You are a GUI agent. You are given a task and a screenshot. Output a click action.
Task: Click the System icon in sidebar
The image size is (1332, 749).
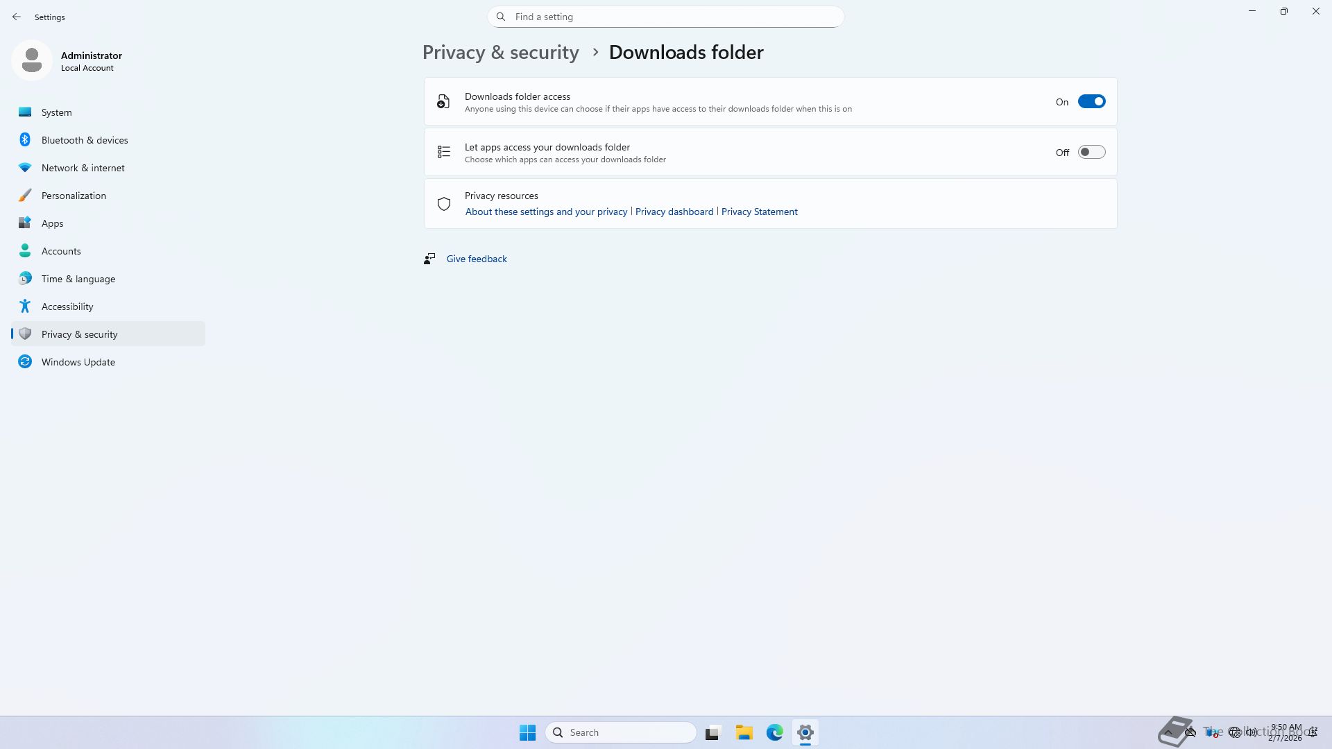[25, 112]
